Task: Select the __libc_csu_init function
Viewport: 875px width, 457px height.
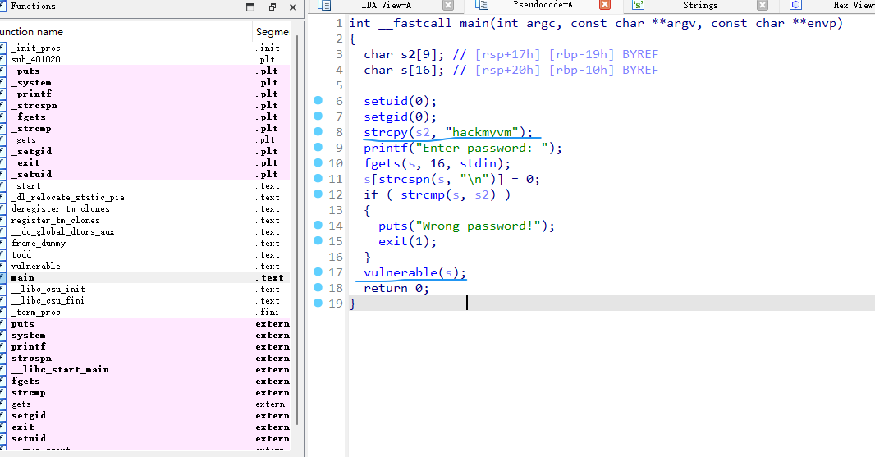Action: [x=145, y=289]
